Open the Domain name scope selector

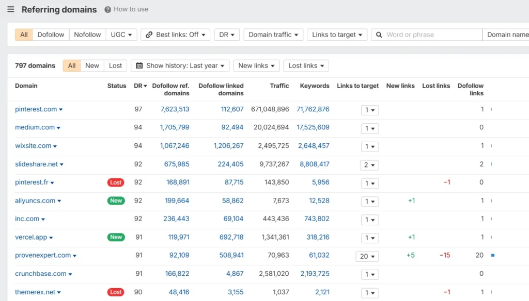pyautogui.click(x=506, y=35)
